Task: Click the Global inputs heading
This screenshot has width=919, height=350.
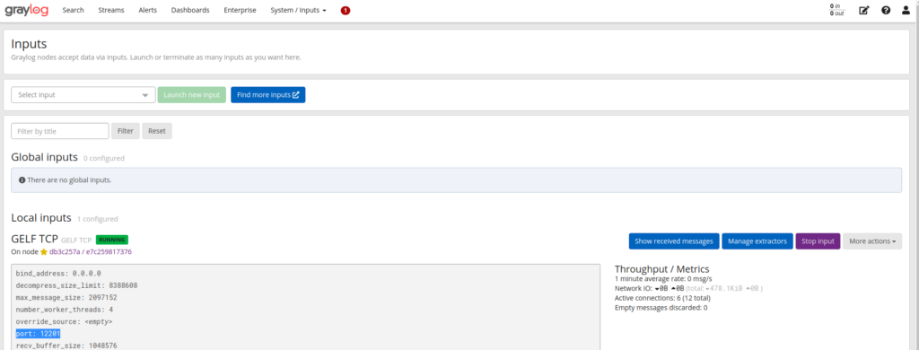Action: [x=44, y=157]
